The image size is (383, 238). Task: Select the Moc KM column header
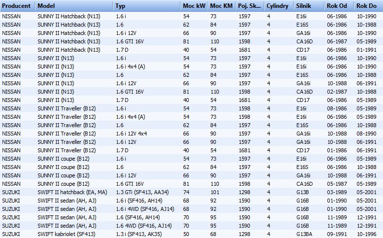click(221, 6)
